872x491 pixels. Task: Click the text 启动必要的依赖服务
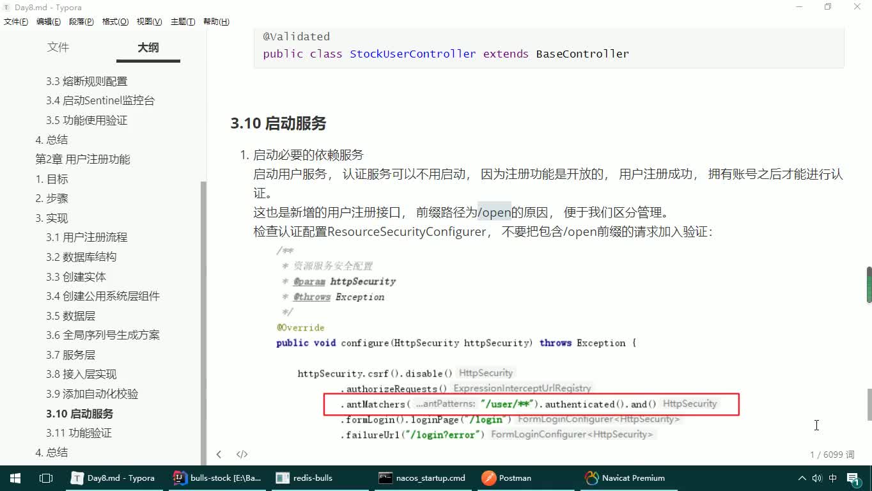click(x=308, y=155)
